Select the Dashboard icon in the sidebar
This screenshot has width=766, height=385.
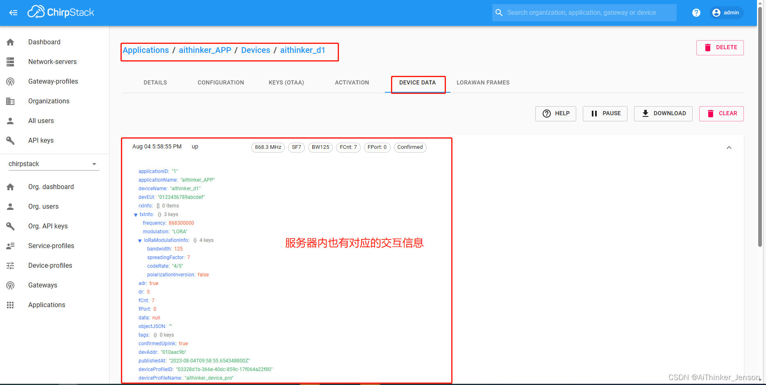click(x=10, y=42)
